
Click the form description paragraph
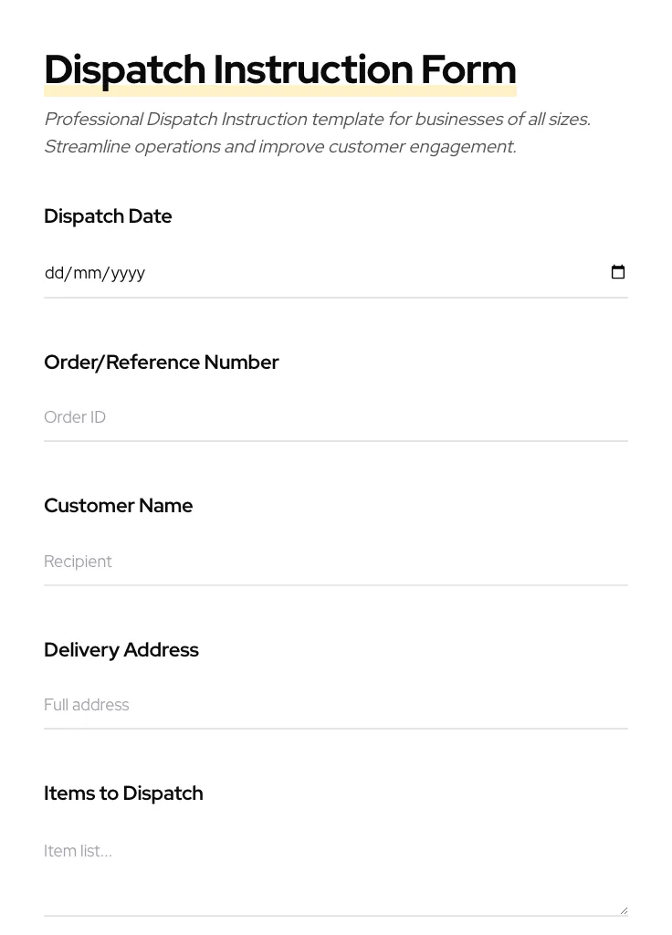[x=317, y=132]
